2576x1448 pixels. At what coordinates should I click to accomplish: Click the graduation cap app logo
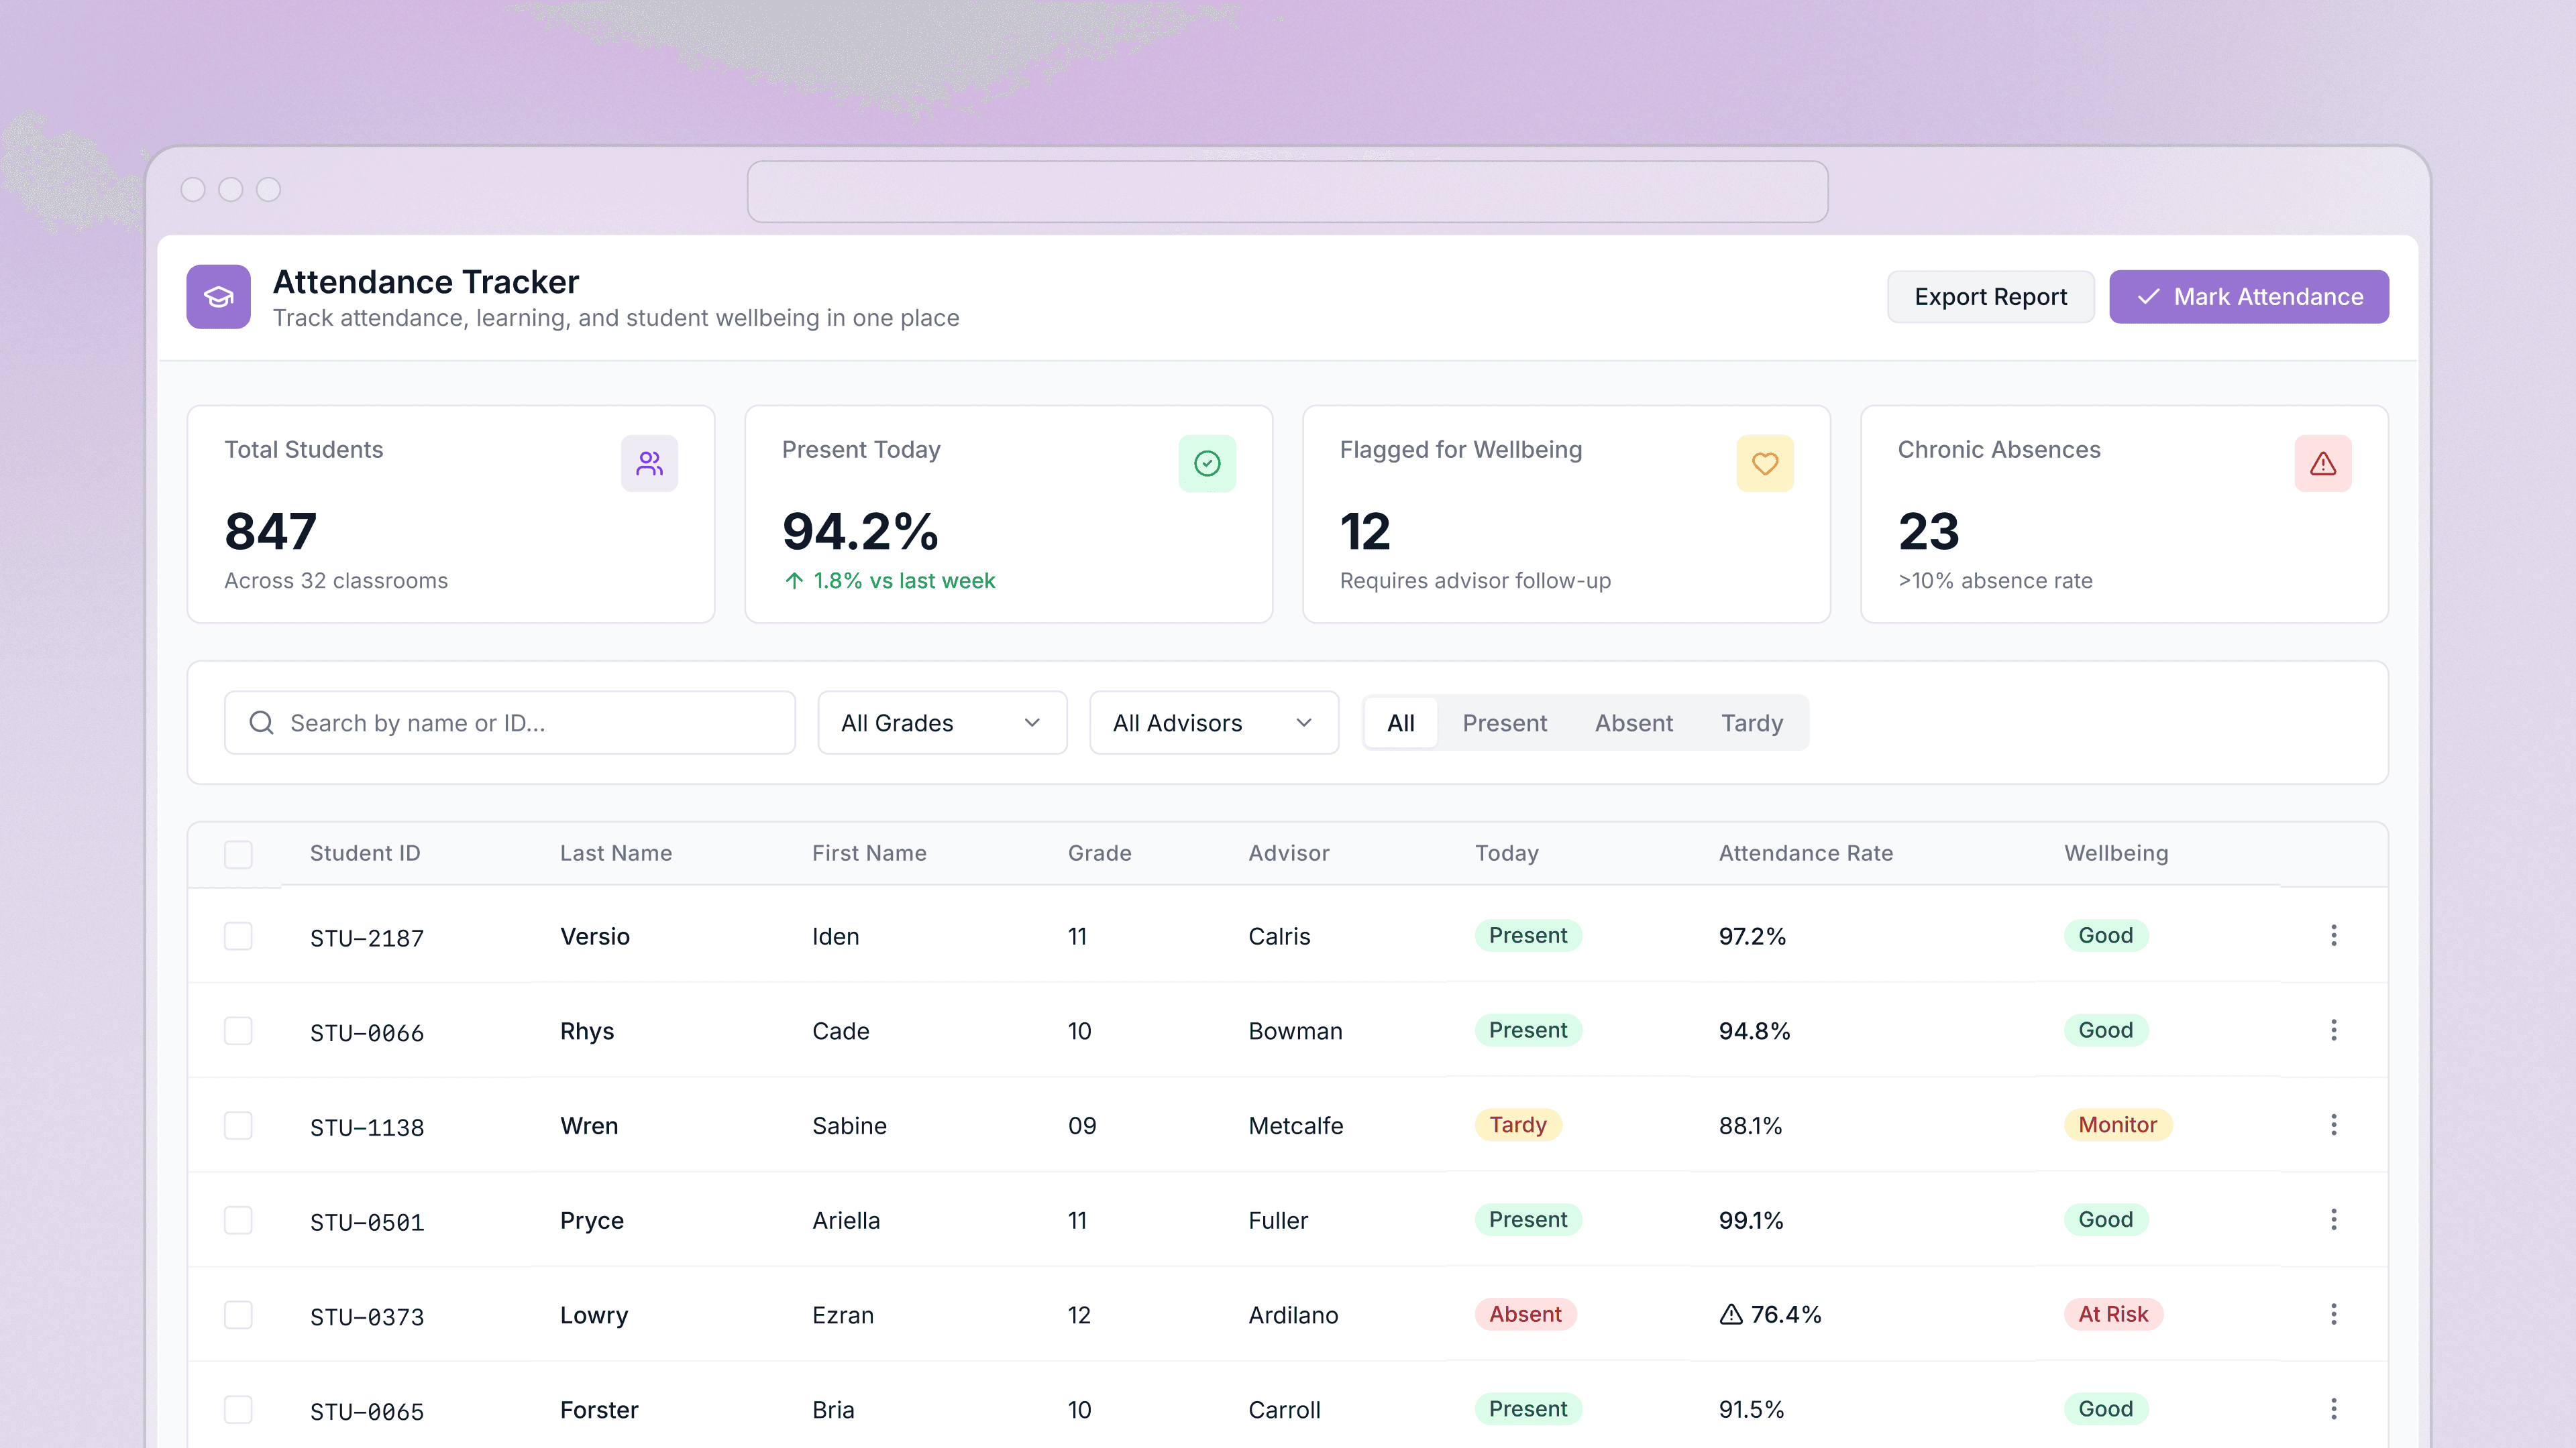218,297
